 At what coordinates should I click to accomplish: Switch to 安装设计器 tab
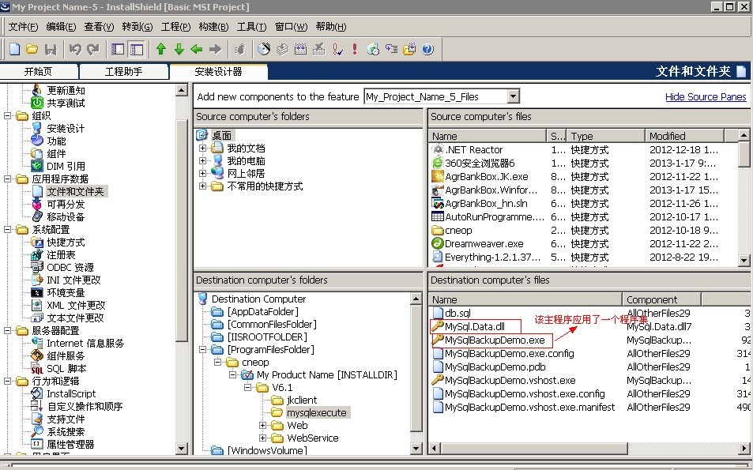coord(219,72)
